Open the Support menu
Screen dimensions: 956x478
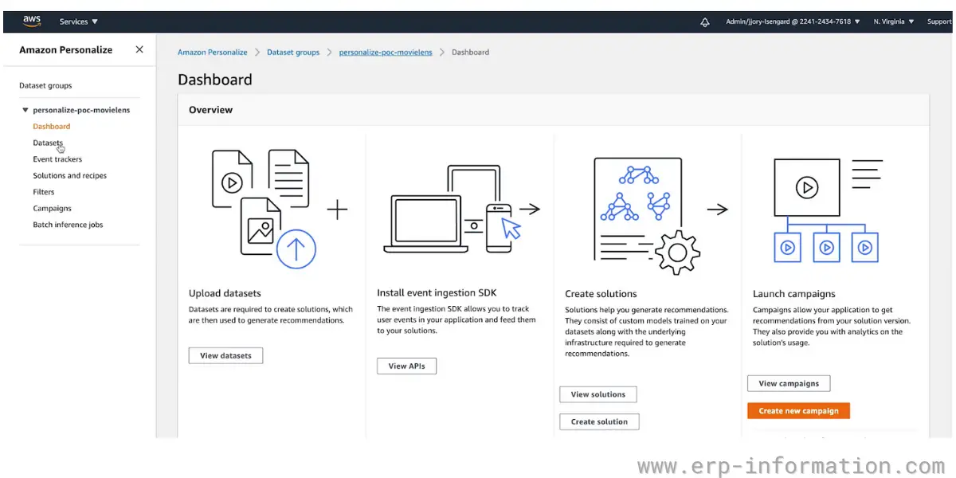pos(939,22)
